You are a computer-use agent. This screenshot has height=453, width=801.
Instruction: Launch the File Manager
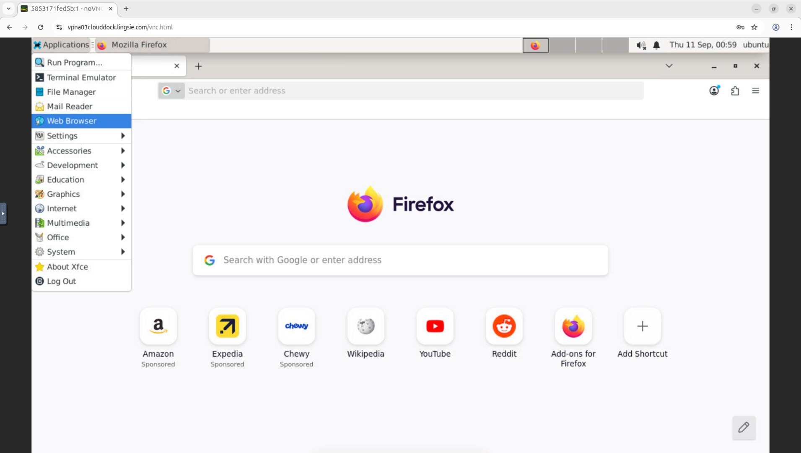81,92
